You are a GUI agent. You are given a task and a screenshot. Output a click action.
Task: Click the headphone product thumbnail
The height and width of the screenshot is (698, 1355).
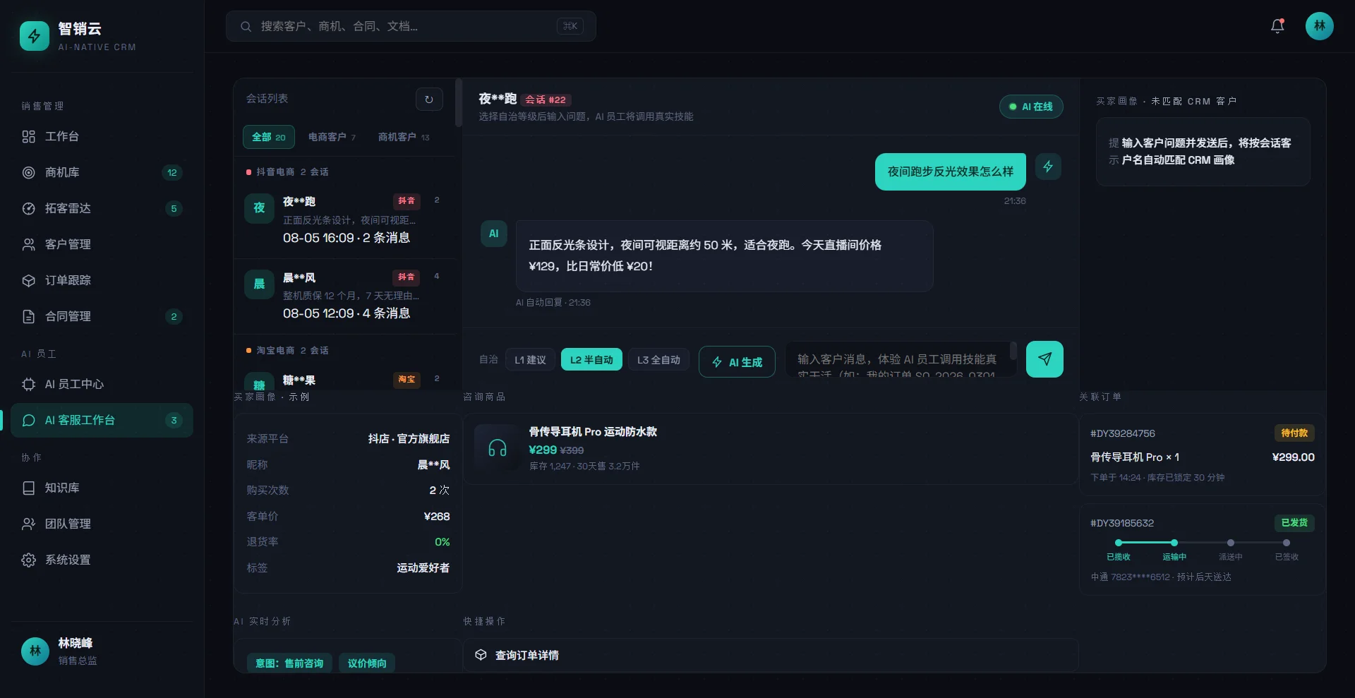click(x=498, y=448)
